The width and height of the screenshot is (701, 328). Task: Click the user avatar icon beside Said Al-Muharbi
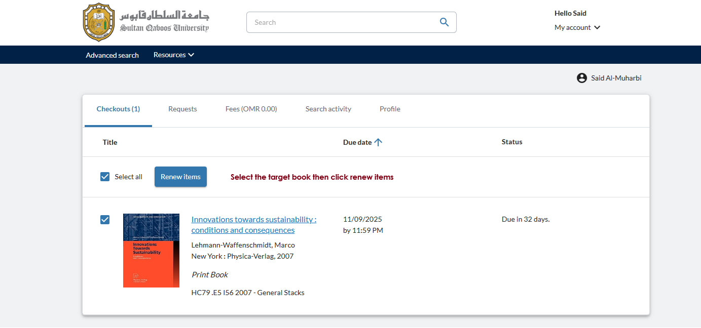coord(581,78)
